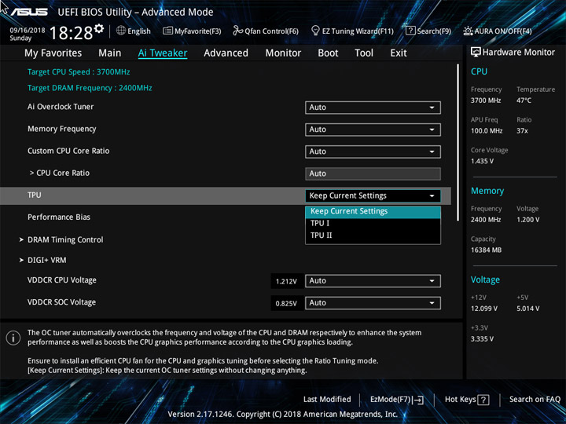Switch to the Main tab

pos(110,53)
